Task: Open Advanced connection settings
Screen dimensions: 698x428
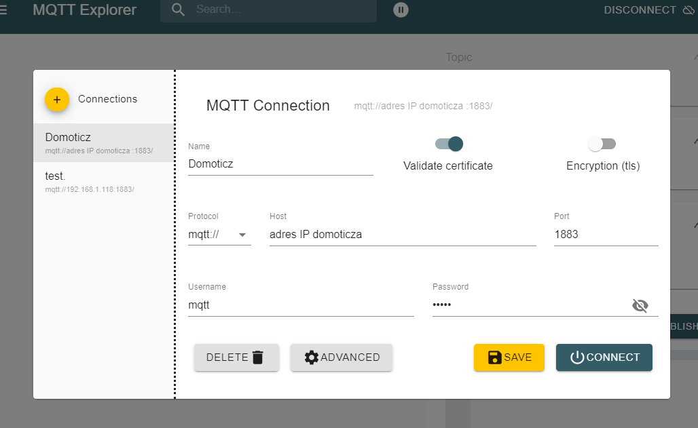Action: 342,357
